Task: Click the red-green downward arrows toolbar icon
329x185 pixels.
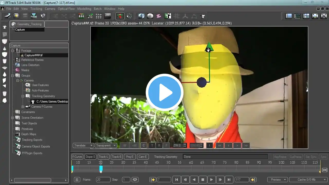Action: point(81,16)
